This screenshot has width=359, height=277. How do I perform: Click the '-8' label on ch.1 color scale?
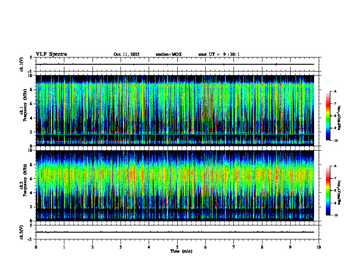pos(335,116)
